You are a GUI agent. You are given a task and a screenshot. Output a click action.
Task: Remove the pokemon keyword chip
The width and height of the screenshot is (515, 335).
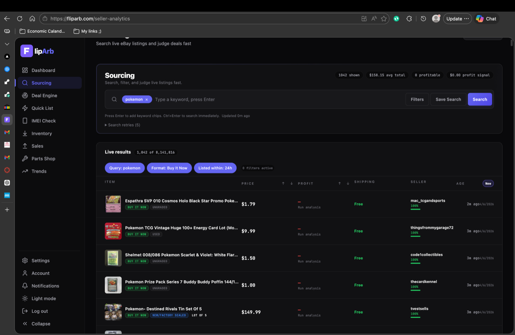pyautogui.click(x=146, y=100)
